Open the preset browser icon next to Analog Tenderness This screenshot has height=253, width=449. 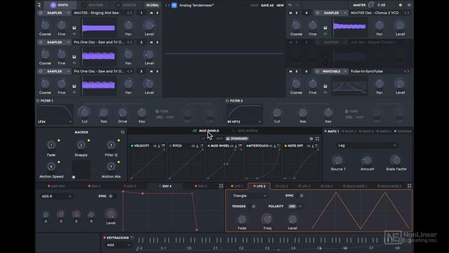[x=174, y=5]
